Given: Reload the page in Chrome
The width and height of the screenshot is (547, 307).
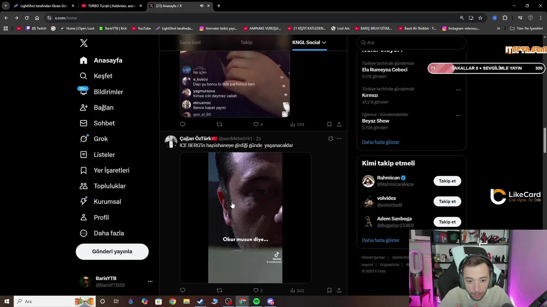Looking at the screenshot, I should pyautogui.click(x=26, y=18).
